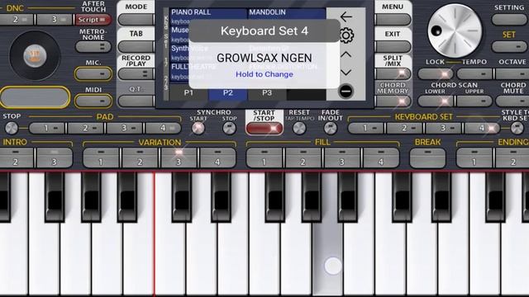Open the gear settings icon on the display
The height and width of the screenshot is (297, 529).
point(346,35)
